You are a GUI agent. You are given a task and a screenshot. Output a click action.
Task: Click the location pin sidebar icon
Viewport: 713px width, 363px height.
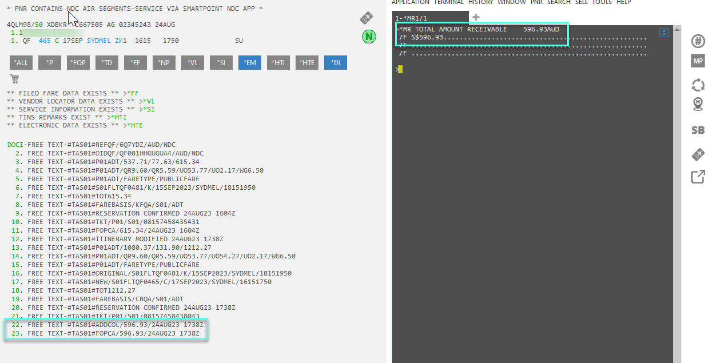pos(698,105)
